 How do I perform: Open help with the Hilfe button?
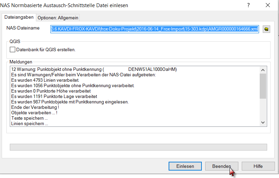pyautogui.click(x=258, y=166)
